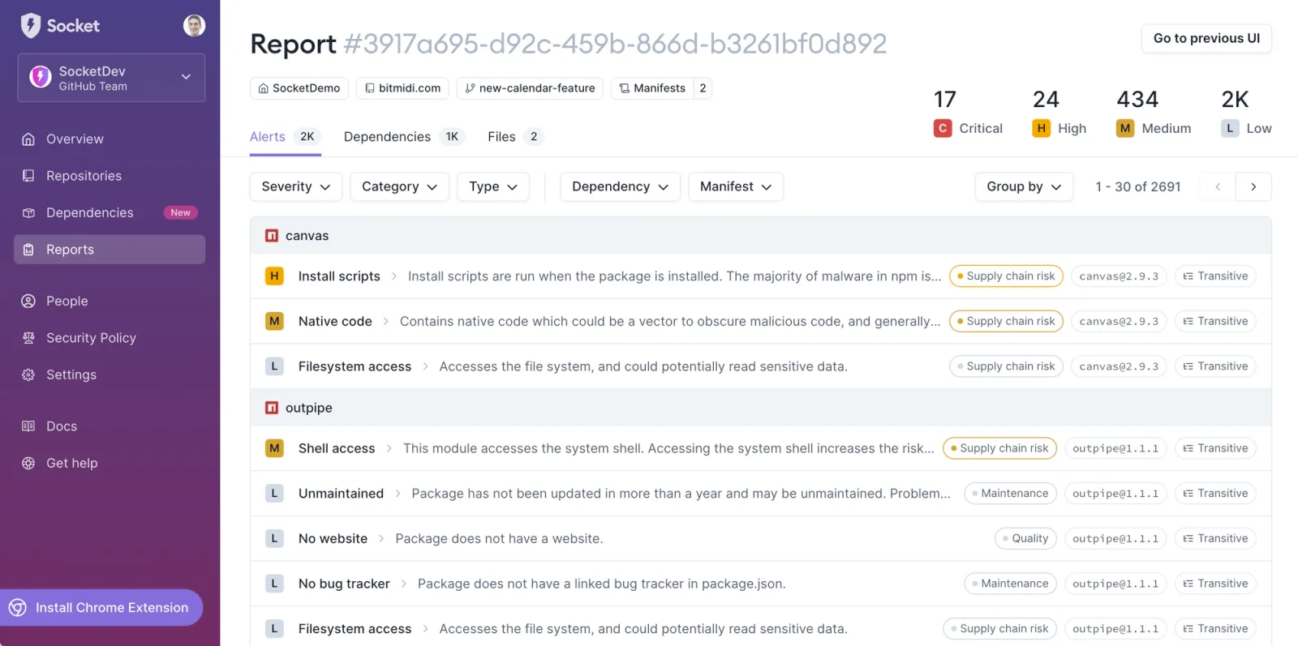Click Install Chrome Extension button
The image size is (1298, 646).
[101, 608]
